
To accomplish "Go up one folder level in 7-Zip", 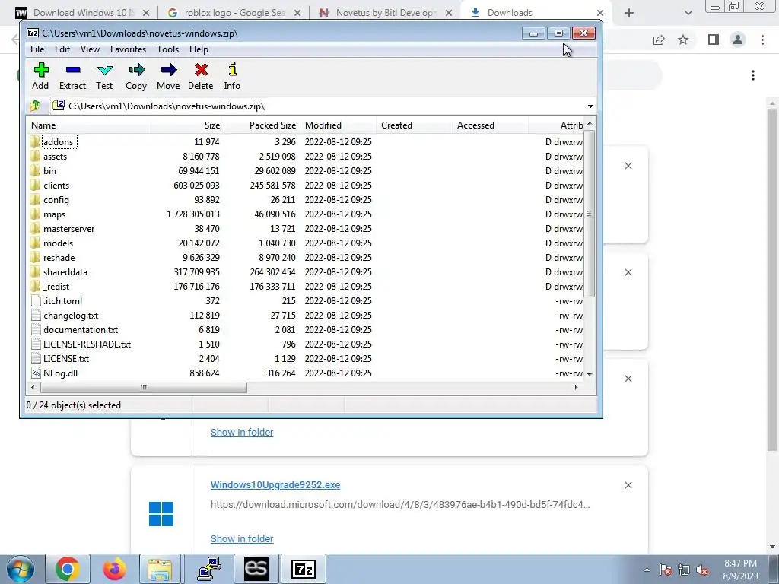I will click(35, 106).
